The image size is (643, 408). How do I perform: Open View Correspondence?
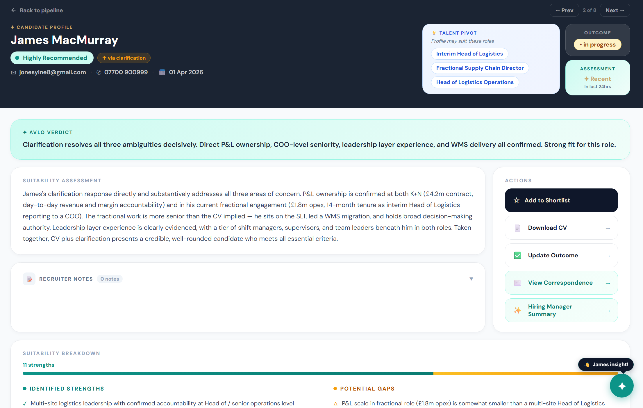(x=561, y=283)
